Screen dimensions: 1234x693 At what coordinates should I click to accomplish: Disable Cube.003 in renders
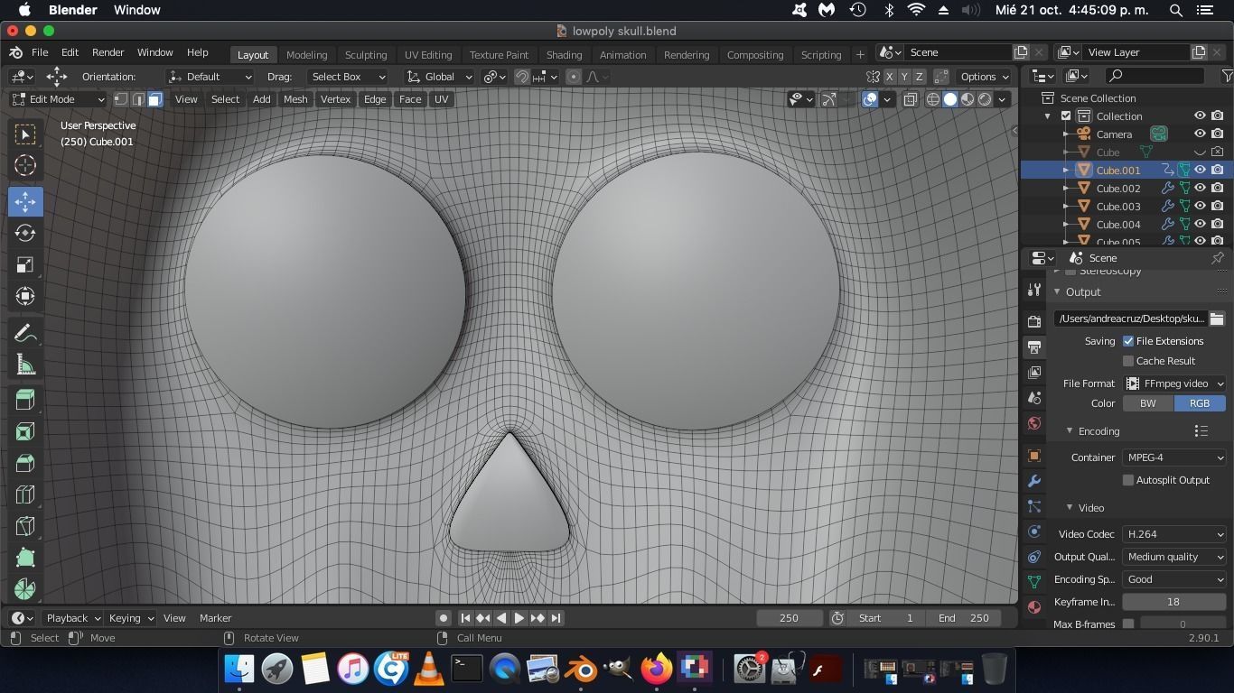pyautogui.click(x=1218, y=207)
